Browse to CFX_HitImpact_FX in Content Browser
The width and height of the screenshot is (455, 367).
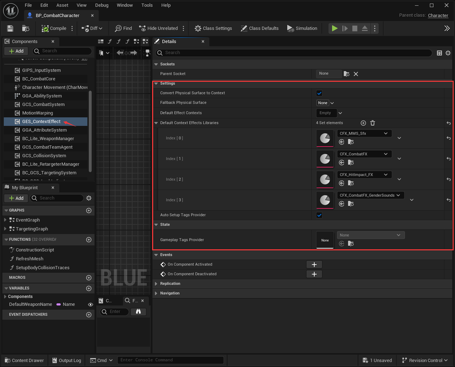tap(351, 183)
